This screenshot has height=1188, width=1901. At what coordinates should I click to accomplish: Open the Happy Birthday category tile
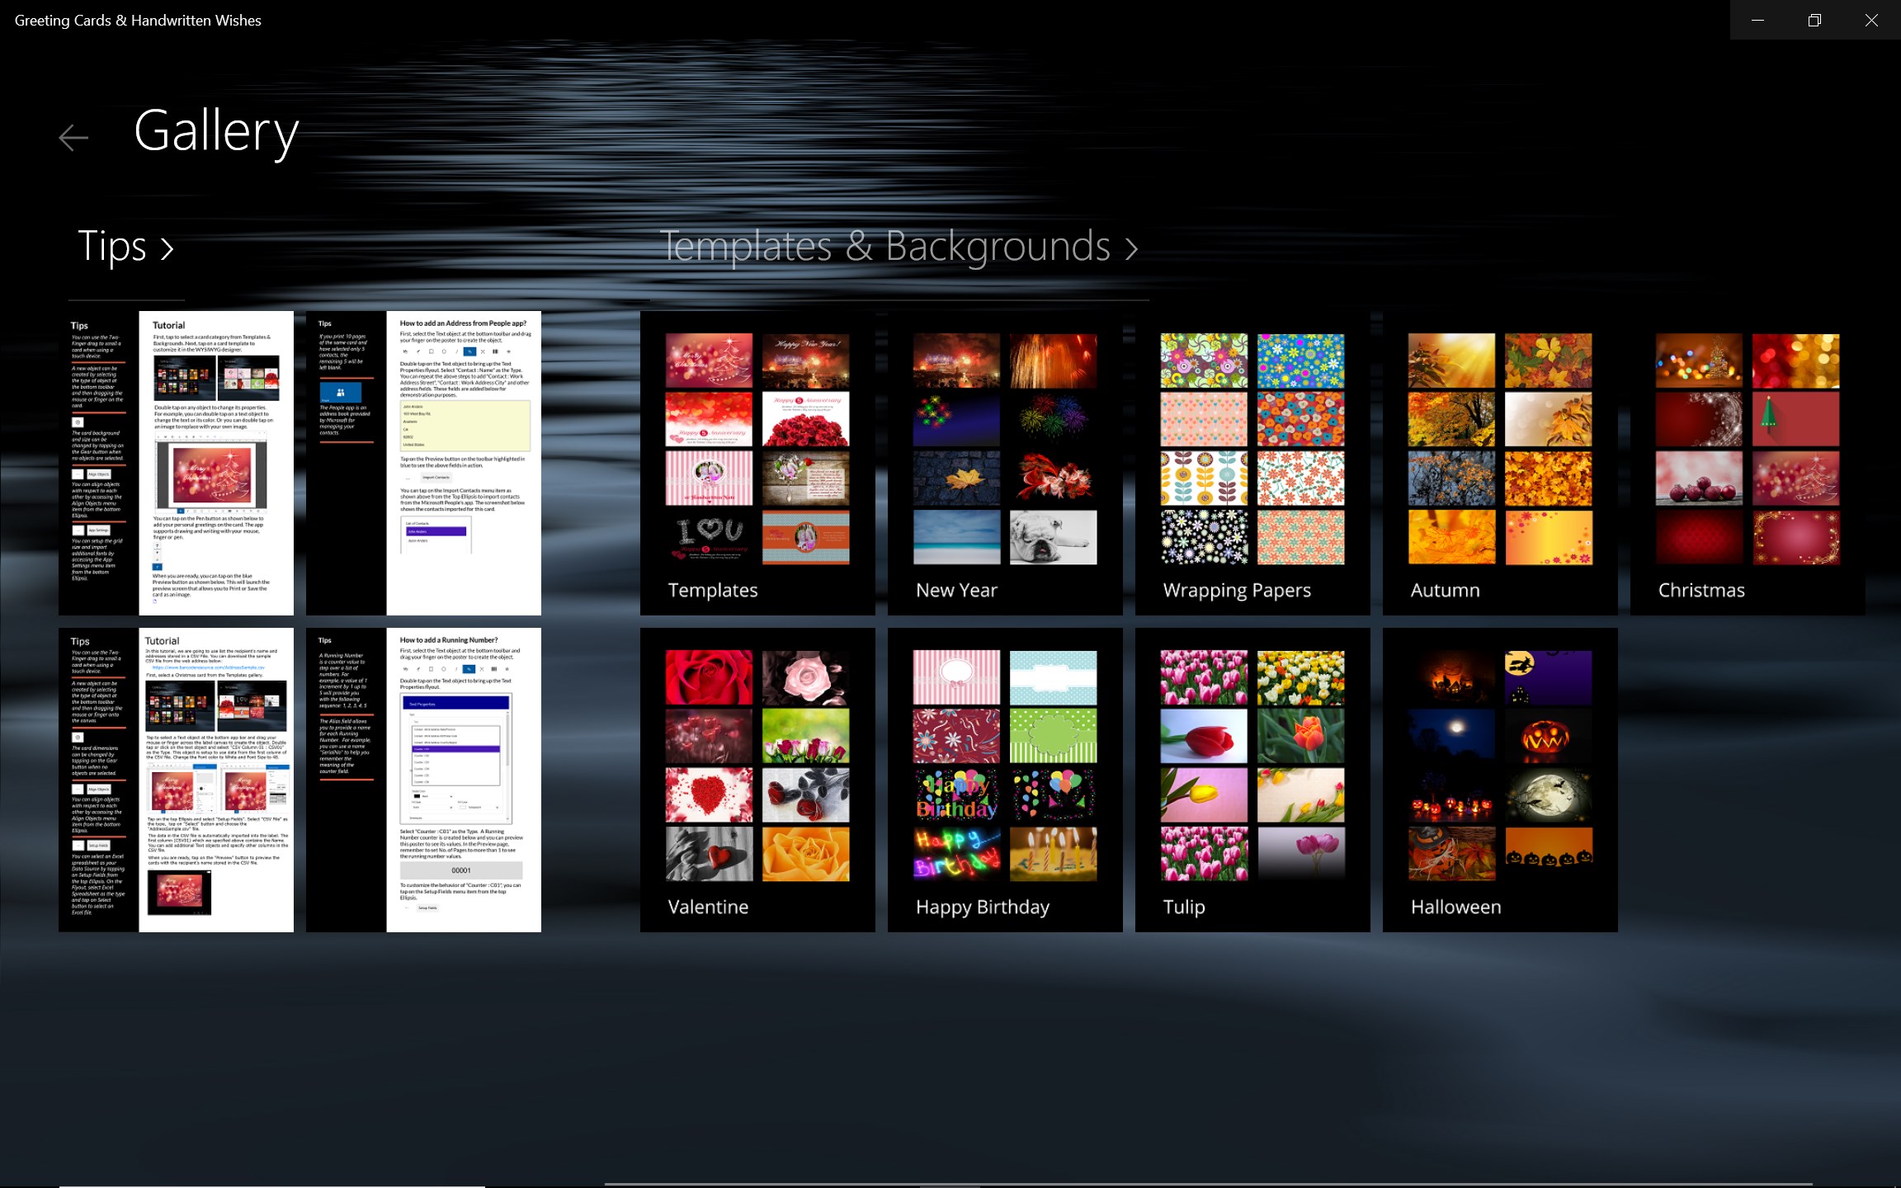point(1004,780)
